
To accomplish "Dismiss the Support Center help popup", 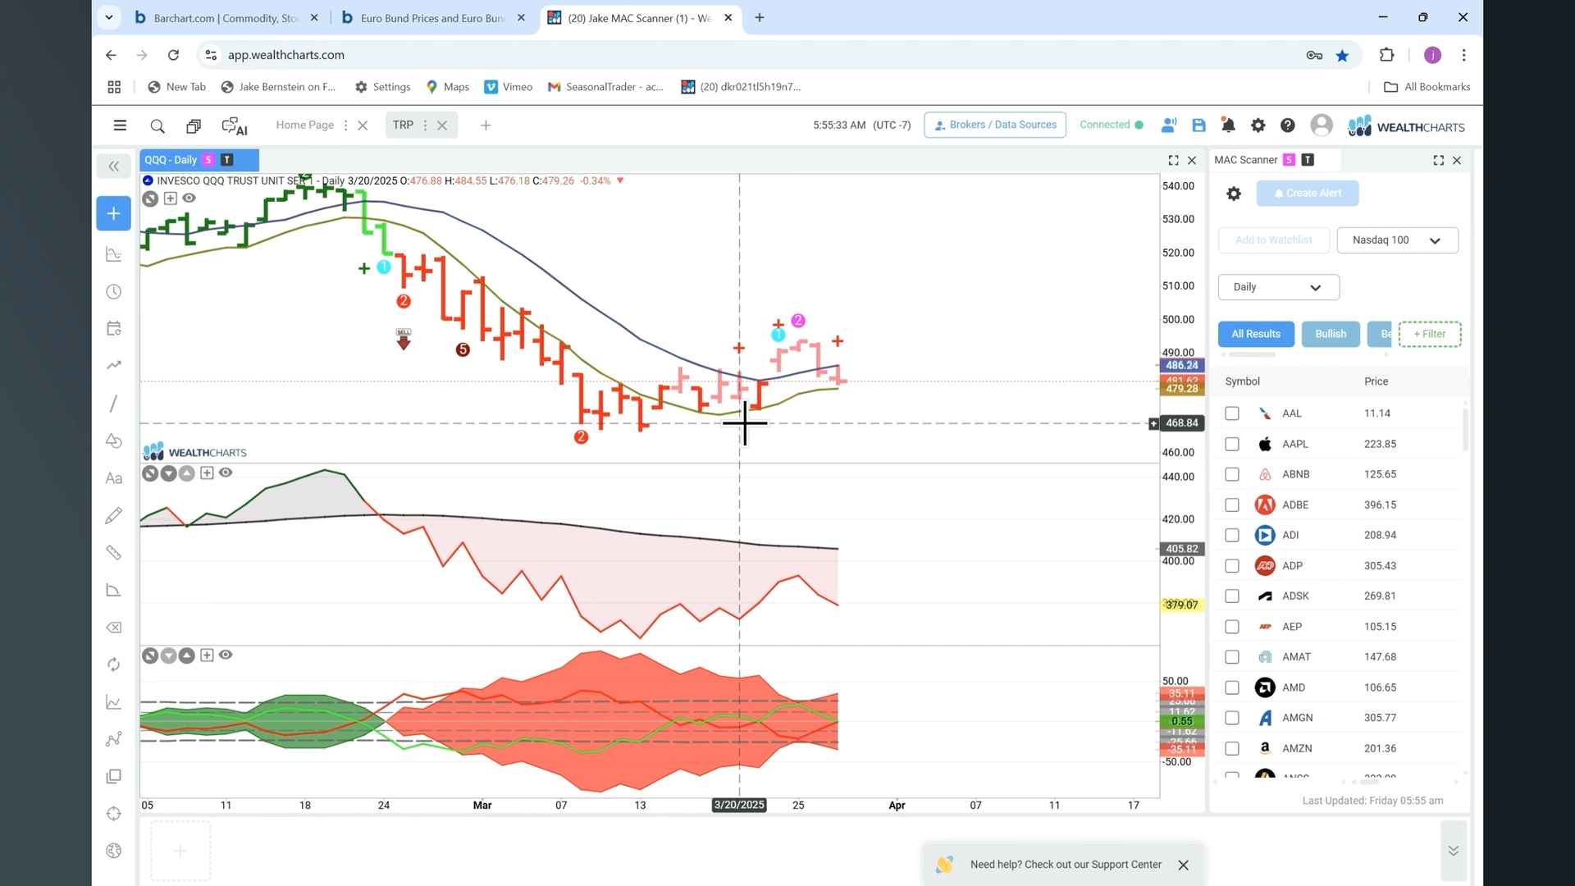I will tap(1183, 865).
